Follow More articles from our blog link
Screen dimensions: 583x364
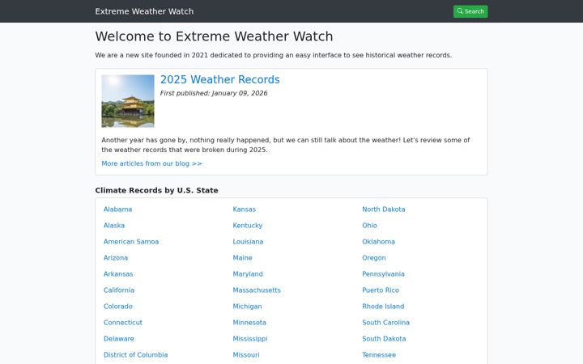pyautogui.click(x=151, y=163)
